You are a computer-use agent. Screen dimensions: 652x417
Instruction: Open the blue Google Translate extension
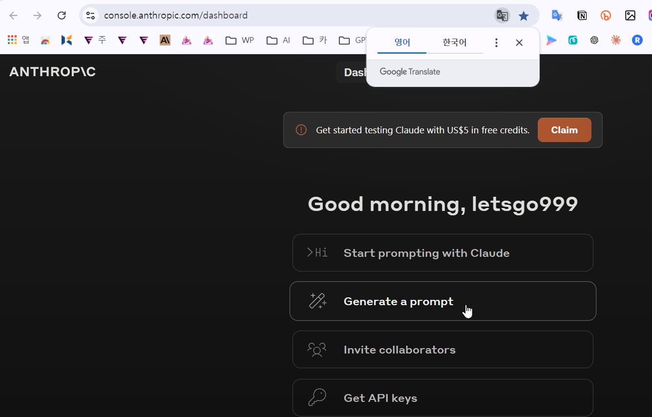[x=557, y=16]
